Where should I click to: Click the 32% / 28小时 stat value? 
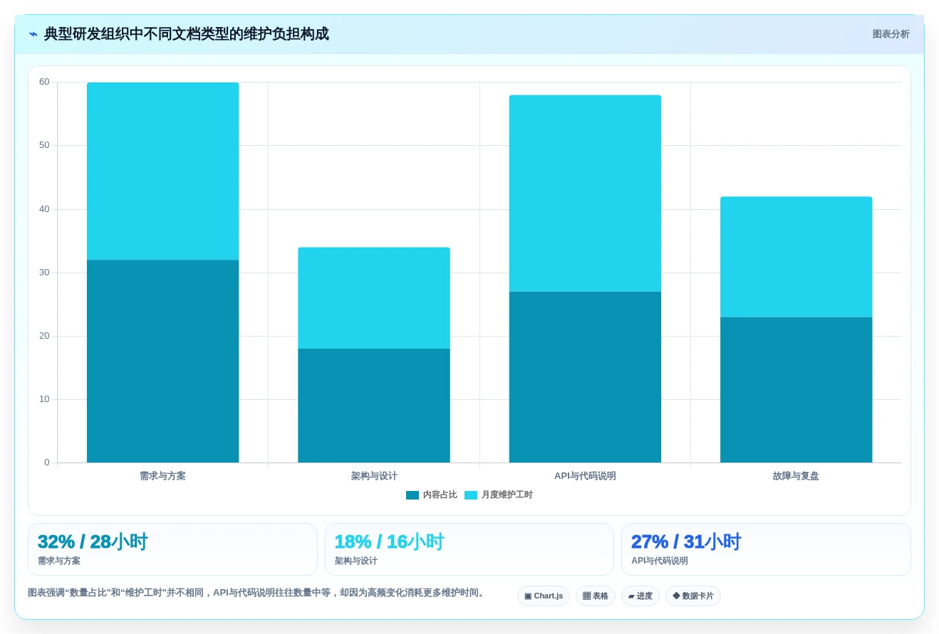93,542
